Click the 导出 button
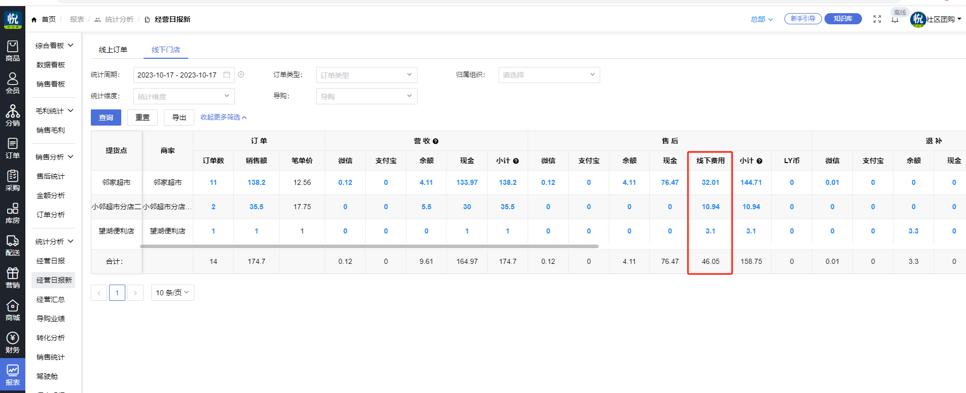This screenshot has width=966, height=393. click(179, 117)
